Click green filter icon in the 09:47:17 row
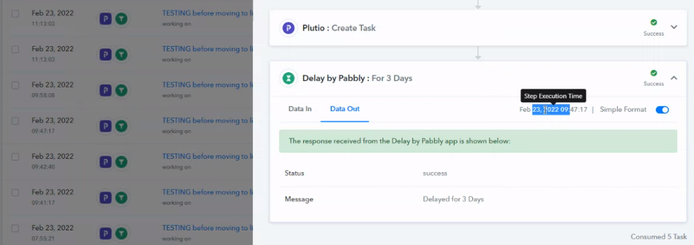Screen dimensions: 694x245 (121, 126)
